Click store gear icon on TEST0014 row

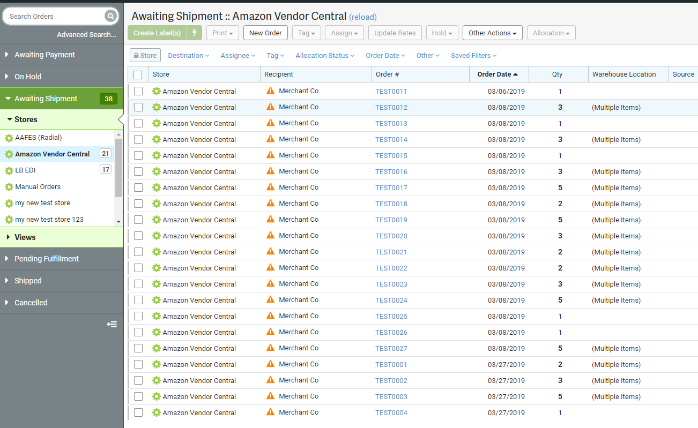157,139
